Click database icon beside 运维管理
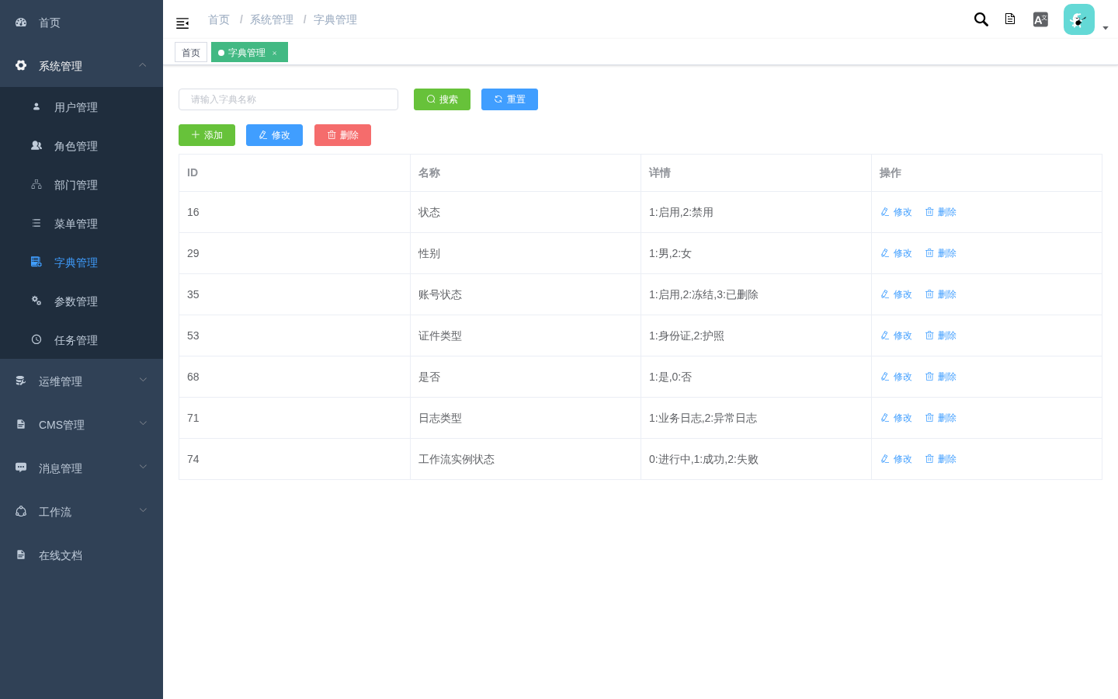The width and height of the screenshot is (1118, 699). (x=21, y=381)
